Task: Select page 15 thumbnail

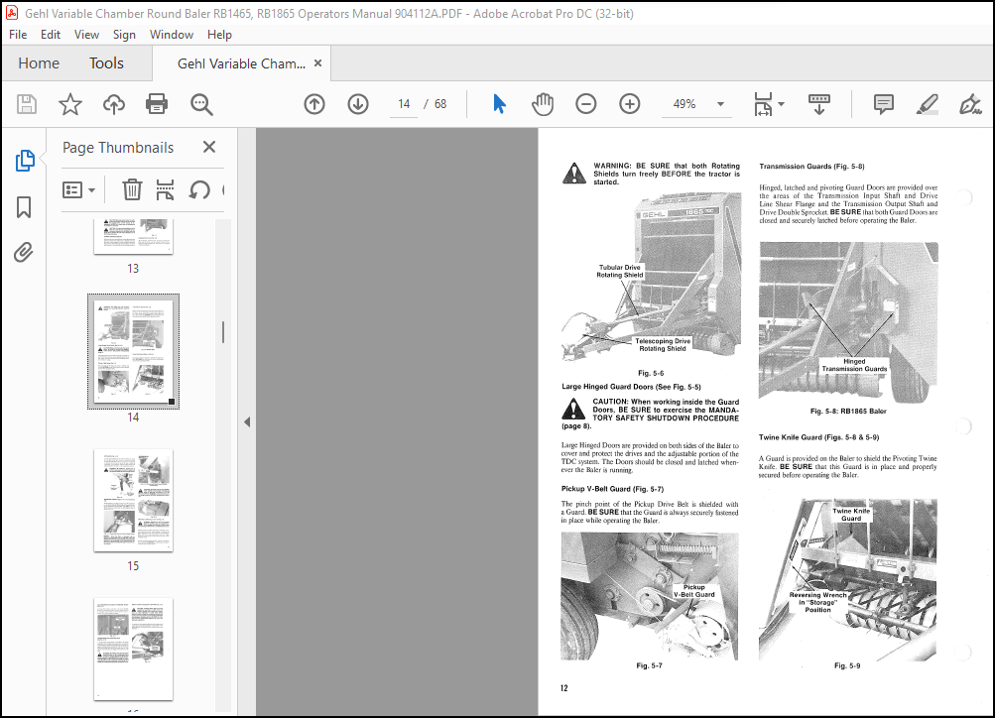Action: coord(133,501)
